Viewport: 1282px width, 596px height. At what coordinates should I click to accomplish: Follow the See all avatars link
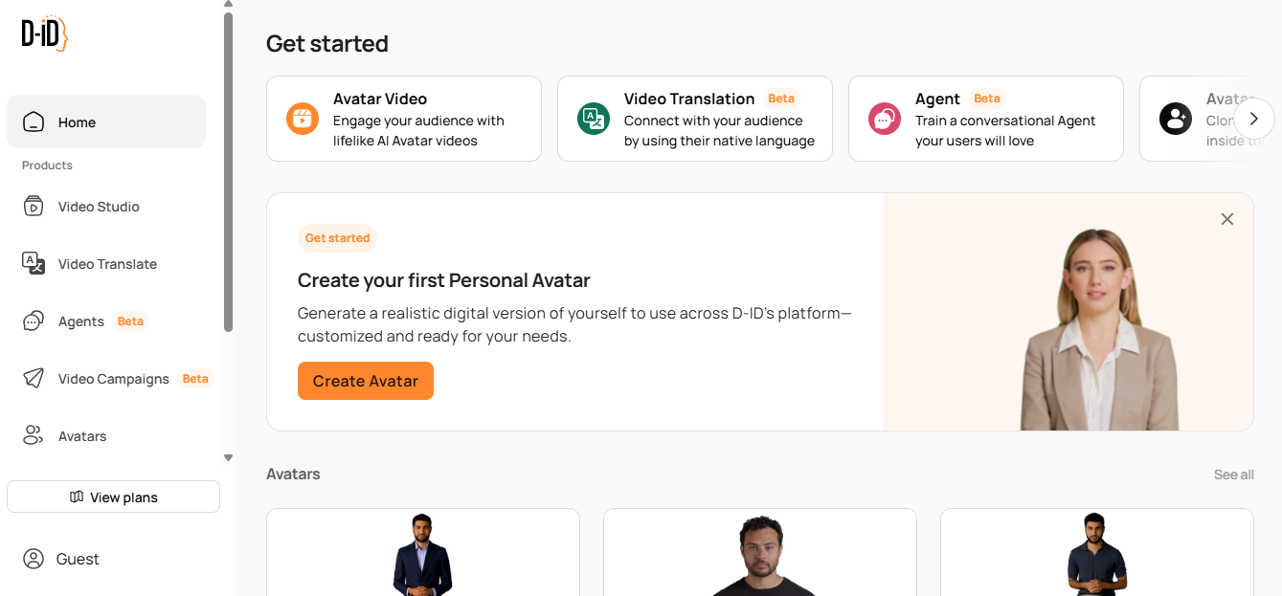tap(1233, 475)
